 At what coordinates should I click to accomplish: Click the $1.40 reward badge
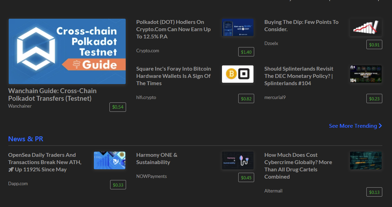(246, 52)
